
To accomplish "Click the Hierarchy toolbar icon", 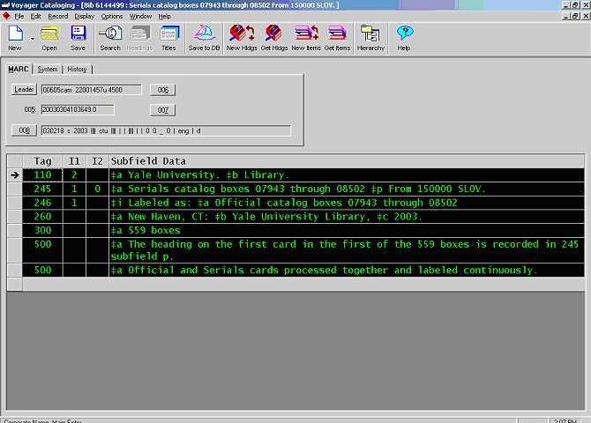I will pos(370,38).
